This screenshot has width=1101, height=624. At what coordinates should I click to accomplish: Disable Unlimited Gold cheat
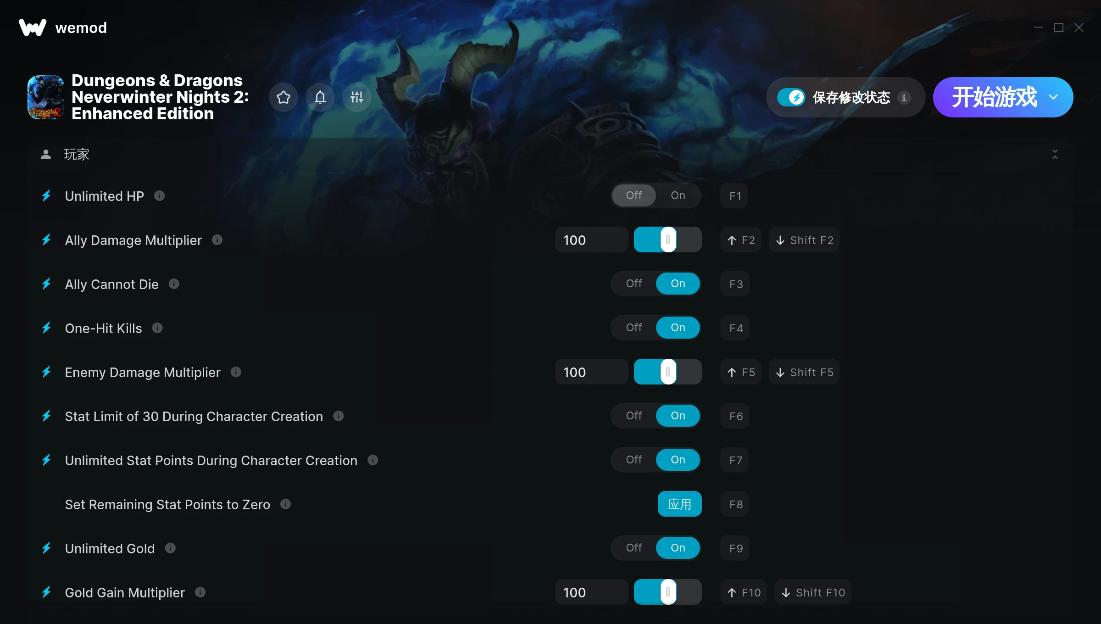(x=634, y=548)
